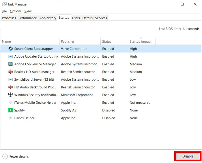The image size is (202, 163).
Task: Select the green Spotify icon
Action: pos(10,110)
